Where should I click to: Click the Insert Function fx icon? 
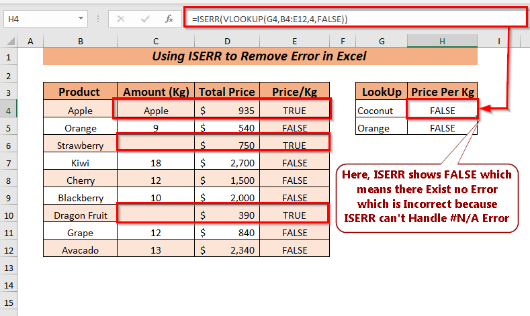point(171,20)
